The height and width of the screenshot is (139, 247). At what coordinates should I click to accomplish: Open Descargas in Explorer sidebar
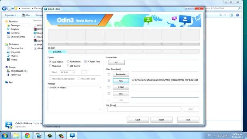(15, 25)
